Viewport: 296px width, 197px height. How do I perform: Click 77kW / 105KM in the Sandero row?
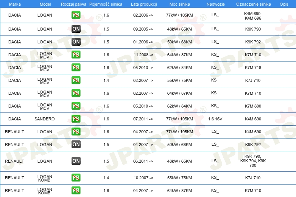click(x=179, y=119)
